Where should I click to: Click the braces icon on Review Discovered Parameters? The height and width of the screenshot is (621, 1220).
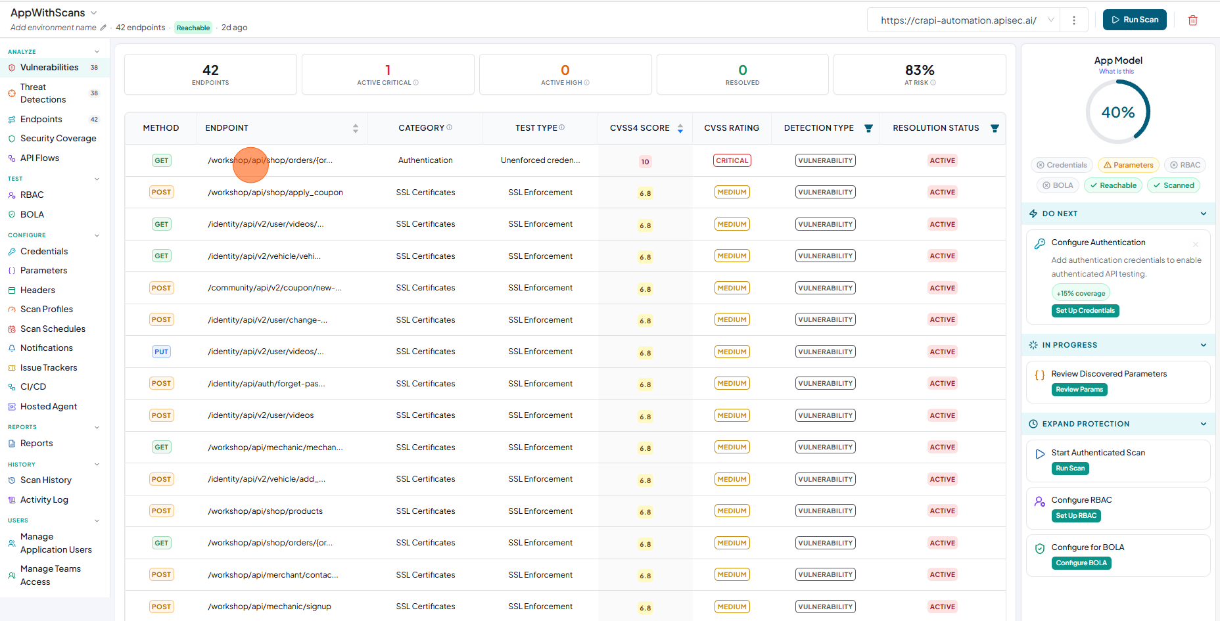tap(1040, 375)
